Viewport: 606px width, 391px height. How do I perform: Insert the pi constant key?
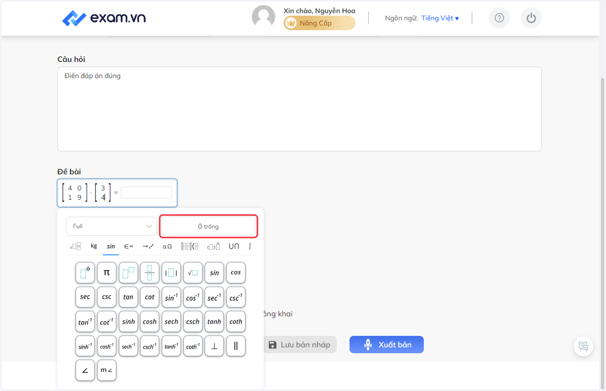[107, 272]
